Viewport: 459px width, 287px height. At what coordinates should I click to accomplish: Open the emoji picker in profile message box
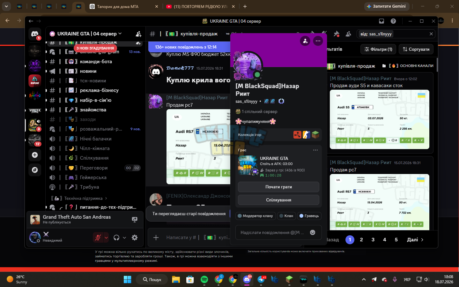313,232
